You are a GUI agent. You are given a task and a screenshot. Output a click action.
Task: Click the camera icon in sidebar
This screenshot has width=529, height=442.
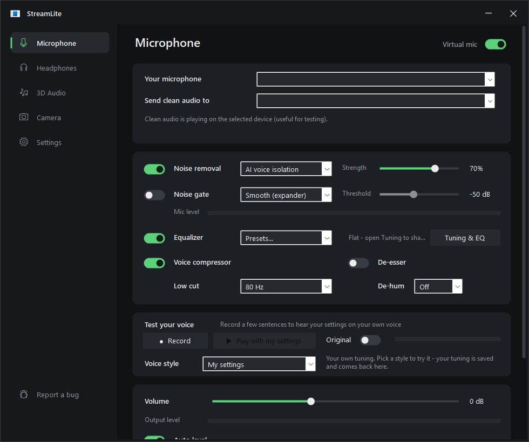(x=24, y=118)
